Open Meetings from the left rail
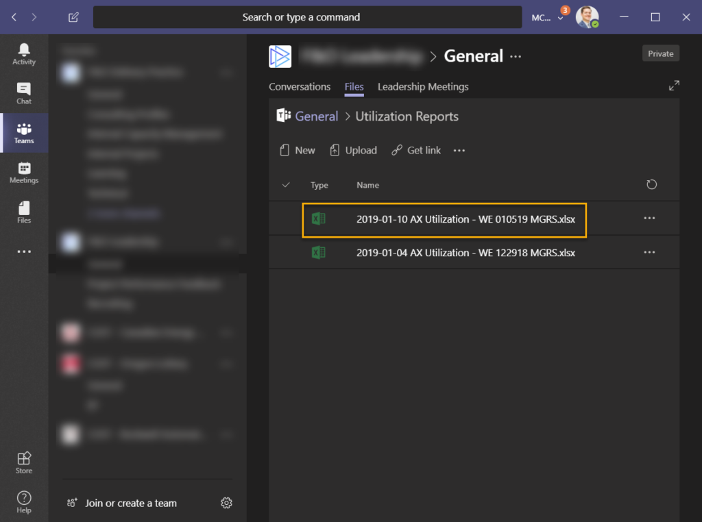702x522 pixels. 24,173
